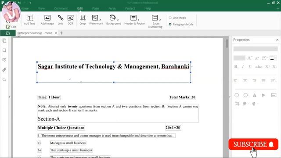This screenshot has height=158, width=281.
Task: Close the Entrepreneurship...ment document tab
Action: (x=56, y=33)
